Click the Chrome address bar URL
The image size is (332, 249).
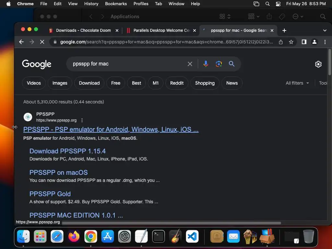click(166, 42)
